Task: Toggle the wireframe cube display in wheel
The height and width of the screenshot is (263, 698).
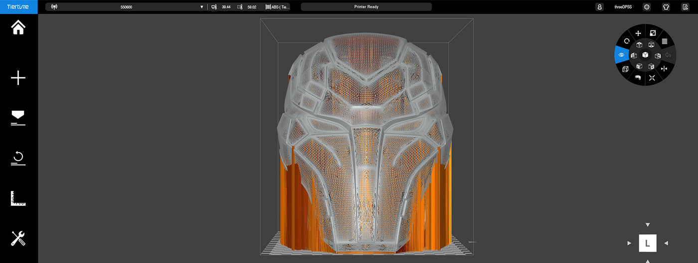Action: click(625, 69)
